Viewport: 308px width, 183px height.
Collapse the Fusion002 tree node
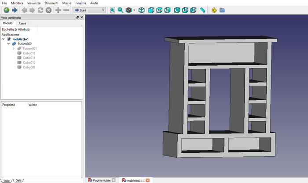(x=8, y=44)
